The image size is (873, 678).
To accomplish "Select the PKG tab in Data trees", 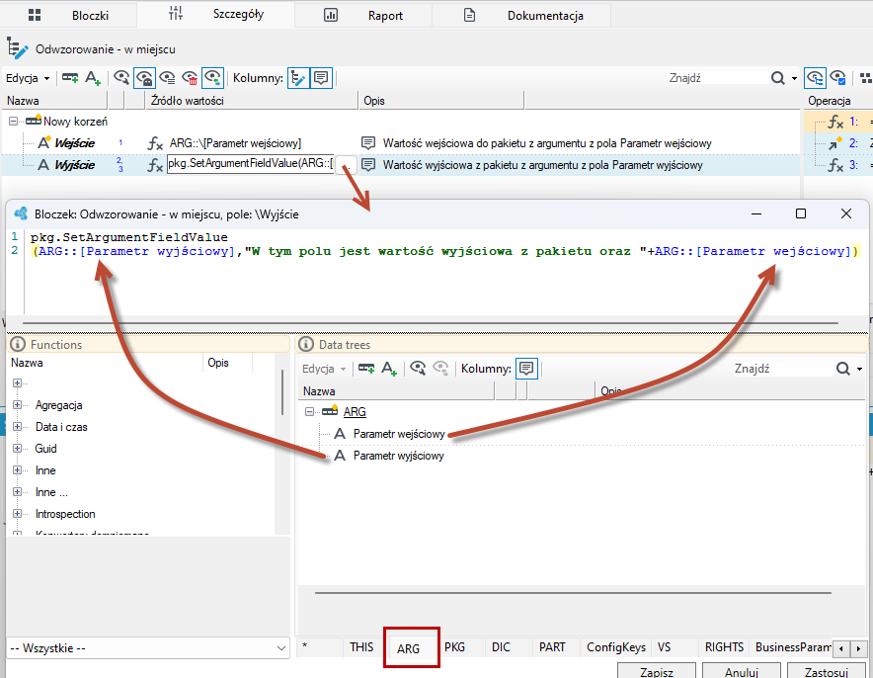I will (x=455, y=647).
